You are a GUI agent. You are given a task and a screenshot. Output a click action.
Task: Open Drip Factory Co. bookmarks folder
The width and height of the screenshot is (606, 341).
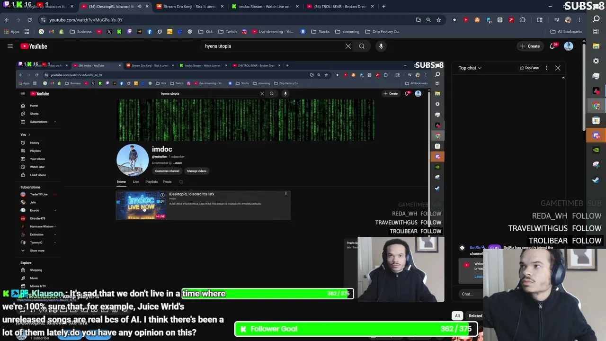point(382,32)
